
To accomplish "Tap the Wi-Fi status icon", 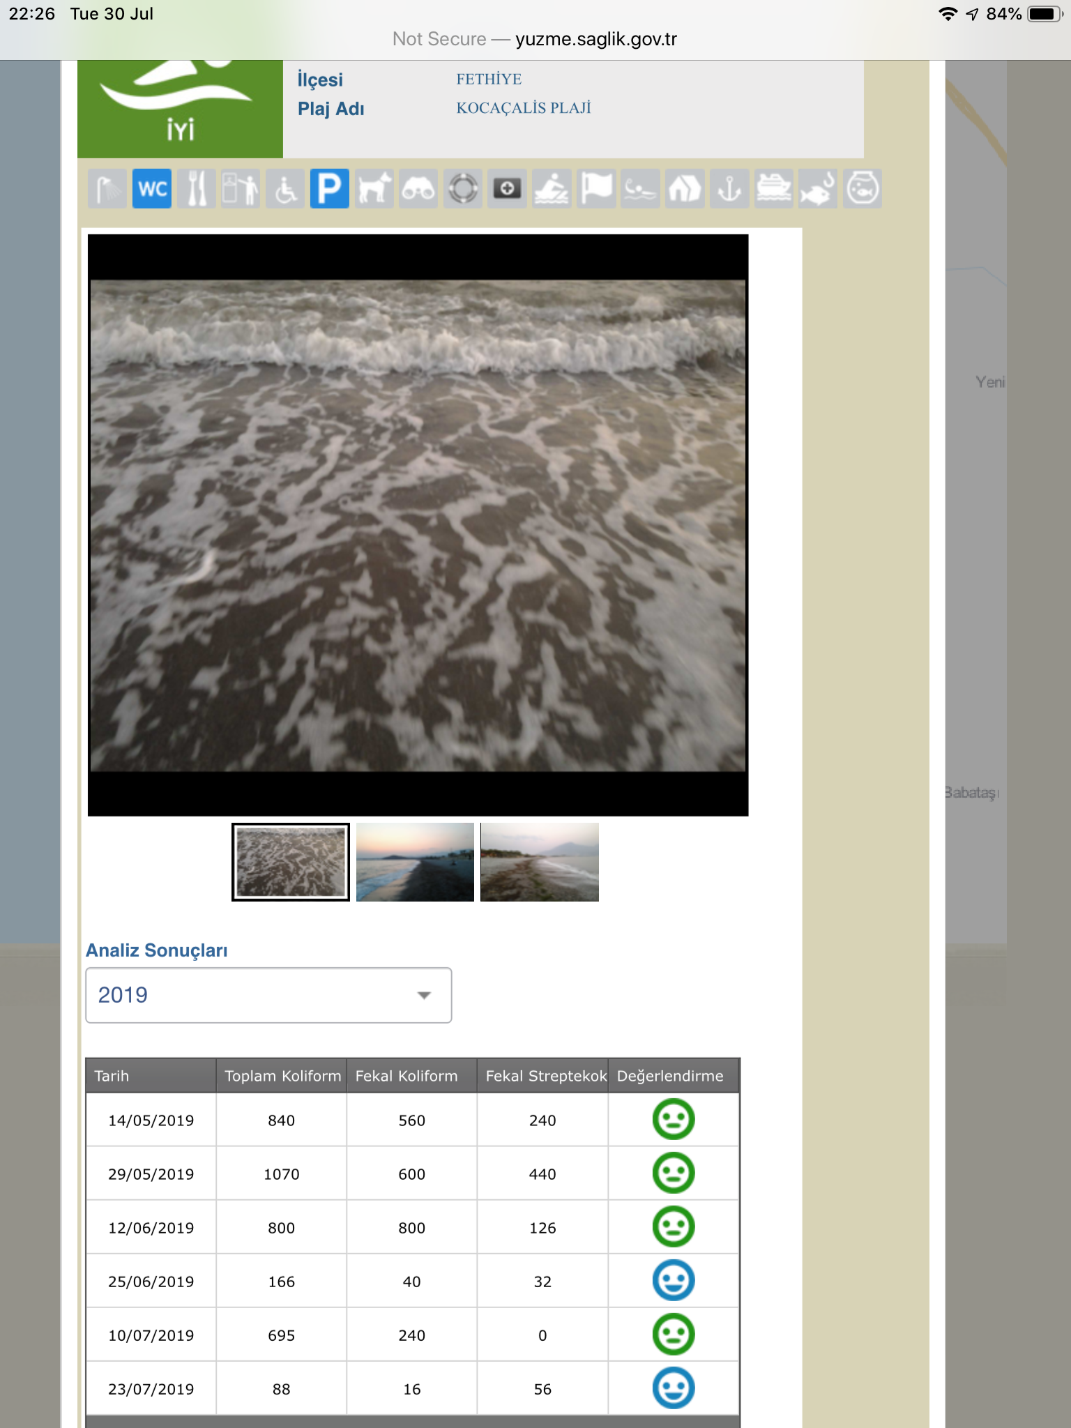I will [x=948, y=14].
